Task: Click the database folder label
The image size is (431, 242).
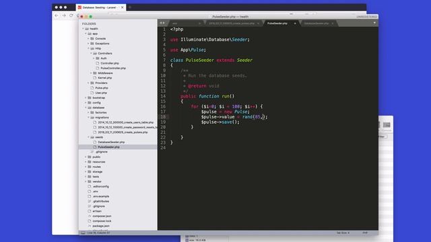Action: tap(98, 108)
